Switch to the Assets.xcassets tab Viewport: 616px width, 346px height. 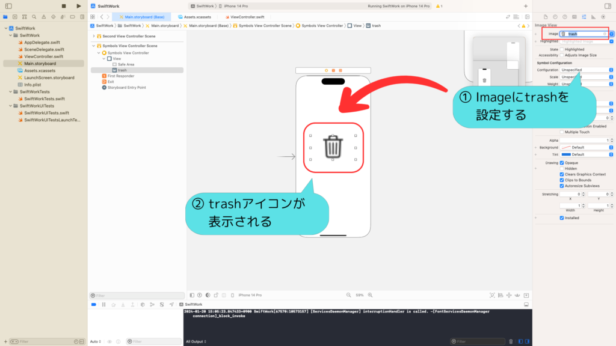[194, 17]
